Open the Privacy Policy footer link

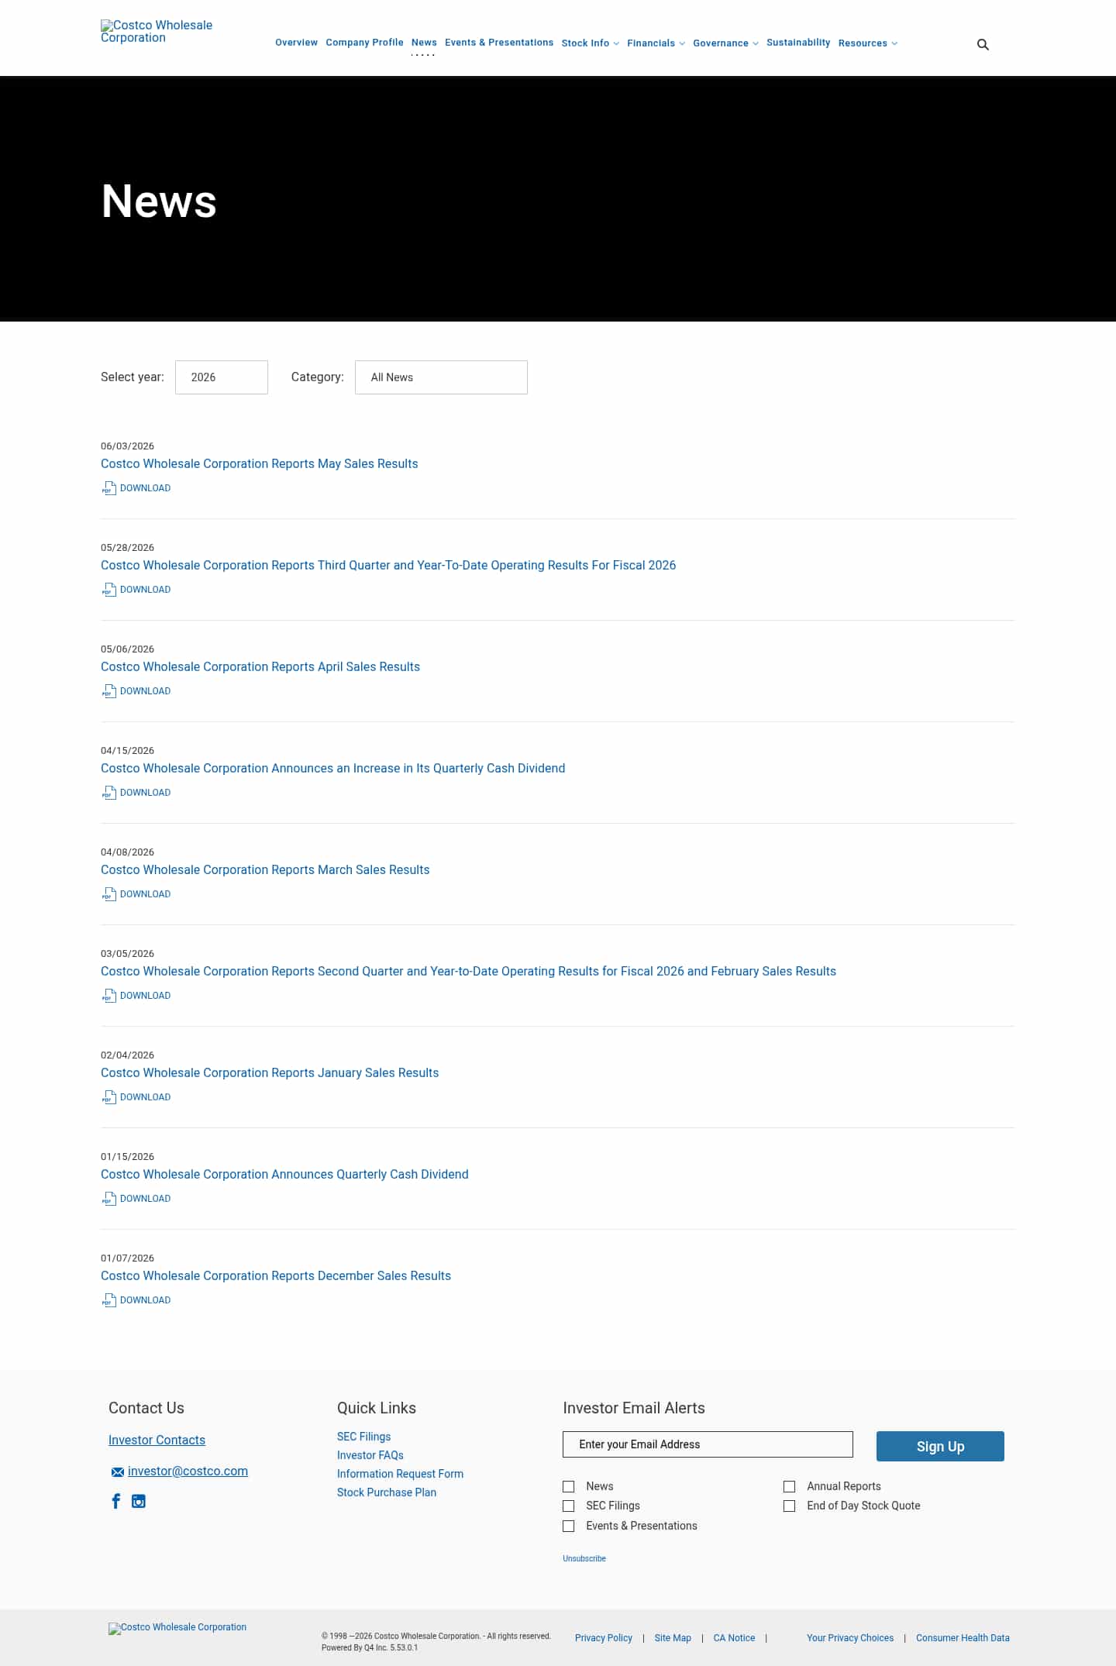pos(604,1638)
